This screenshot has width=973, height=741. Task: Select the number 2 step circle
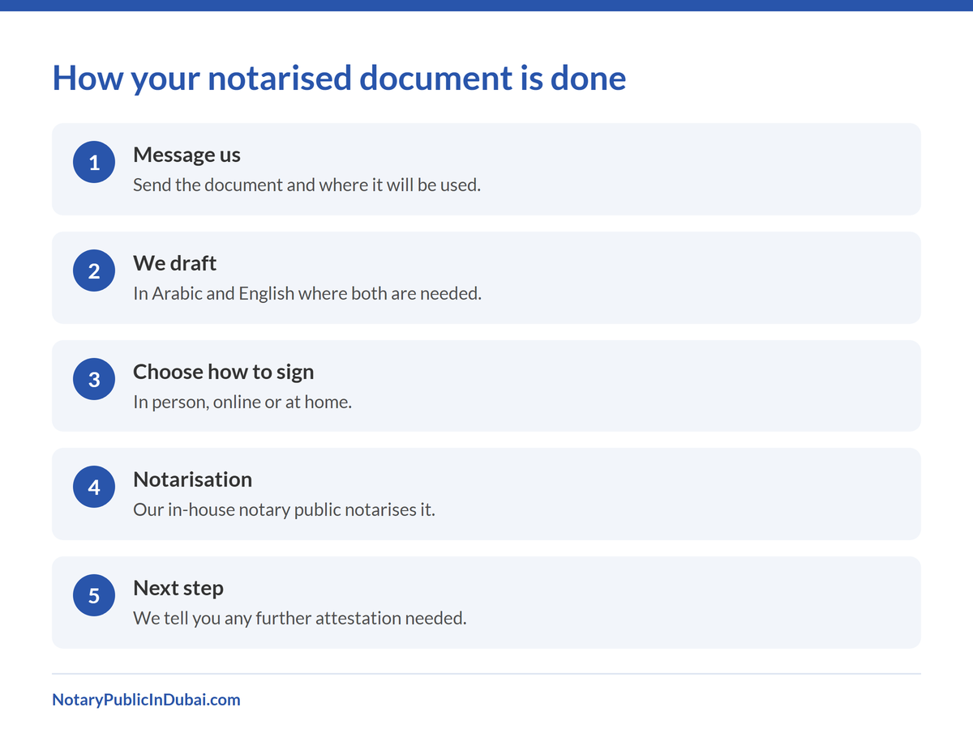[x=94, y=270]
